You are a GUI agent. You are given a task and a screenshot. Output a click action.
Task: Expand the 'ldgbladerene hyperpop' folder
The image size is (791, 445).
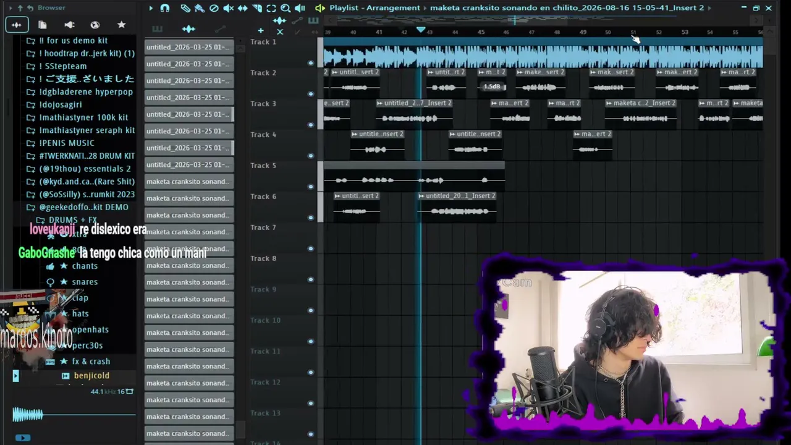[x=80, y=92]
